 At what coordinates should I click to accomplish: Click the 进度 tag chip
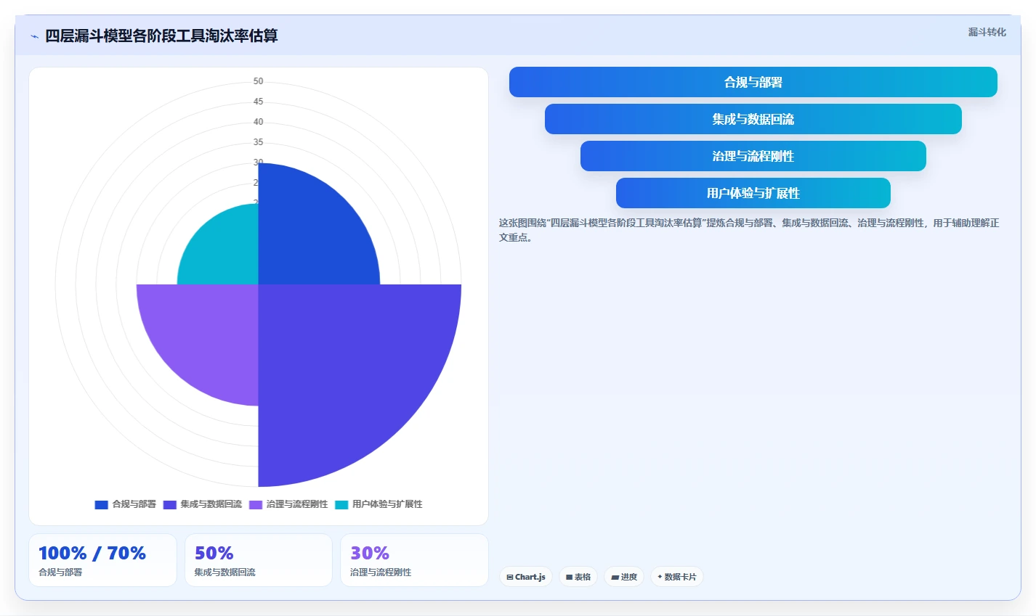coord(624,577)
